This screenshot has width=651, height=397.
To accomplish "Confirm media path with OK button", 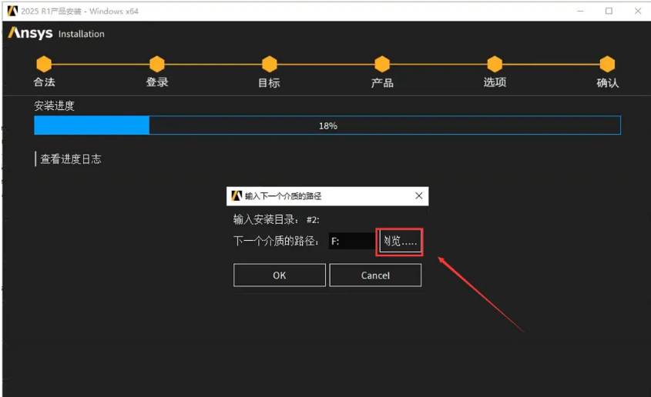I will 280,275.
